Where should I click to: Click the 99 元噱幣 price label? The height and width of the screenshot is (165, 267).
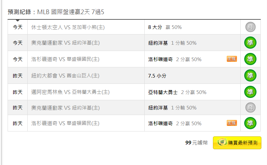tap(196, 143)
